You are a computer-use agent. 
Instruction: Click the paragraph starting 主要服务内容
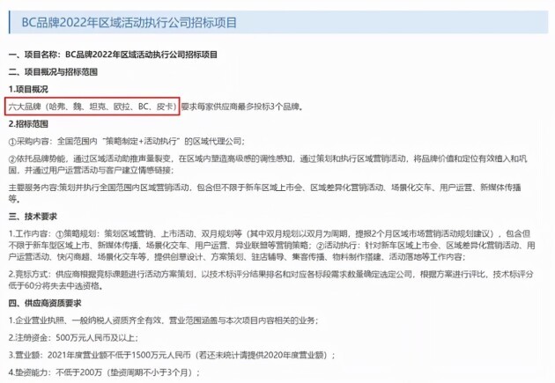click(265, 193)
